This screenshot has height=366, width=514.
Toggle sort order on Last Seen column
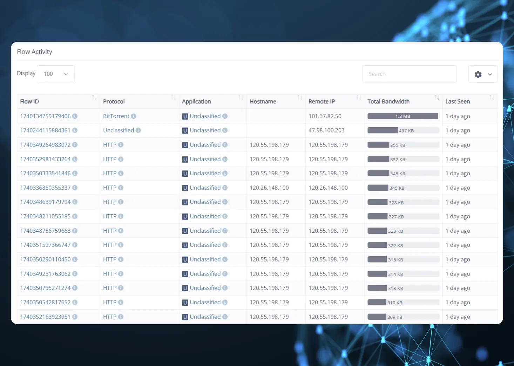[492, 97]
